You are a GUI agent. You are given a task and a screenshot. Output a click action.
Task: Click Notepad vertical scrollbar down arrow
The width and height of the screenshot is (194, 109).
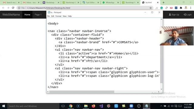click(x=161, y=89)
